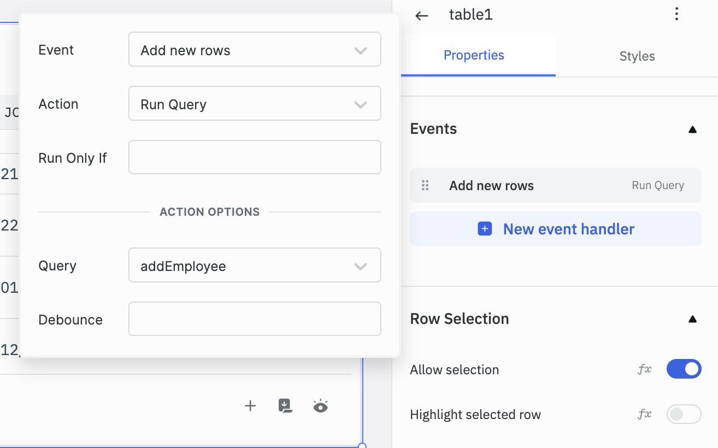Click the back arrow next to table1
Image resolution: width=718 pixels, height=448 pixels.
point(421,15)
